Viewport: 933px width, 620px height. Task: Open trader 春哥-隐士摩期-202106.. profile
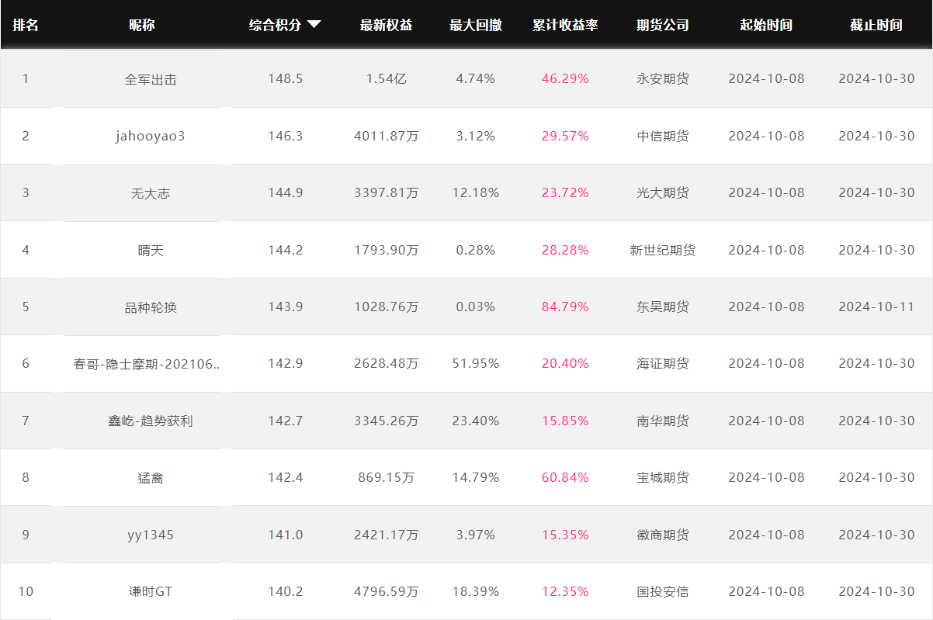point(147,363)
